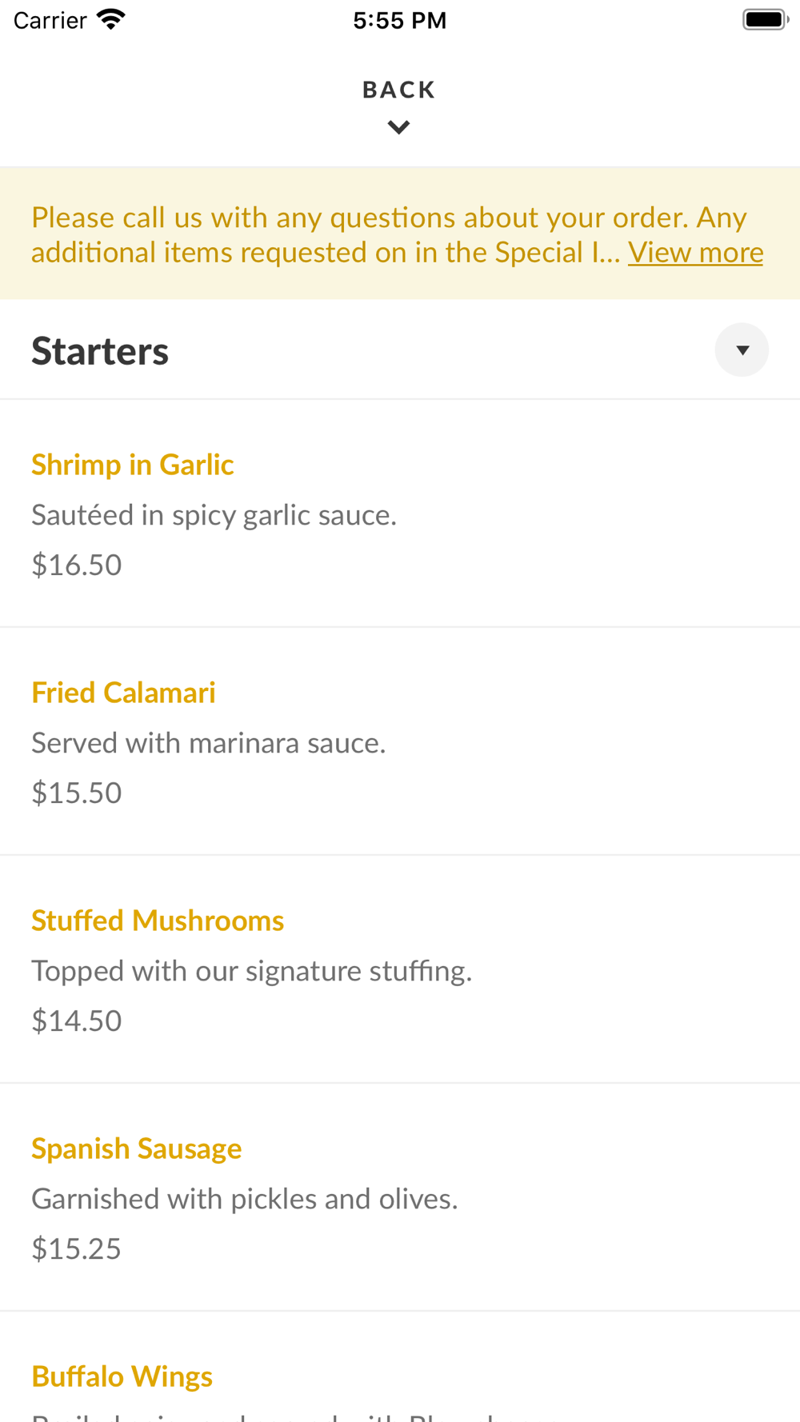800x1422 pixels.
Task: Tap the 5:55 PM clock
Action: click(399, 20)
